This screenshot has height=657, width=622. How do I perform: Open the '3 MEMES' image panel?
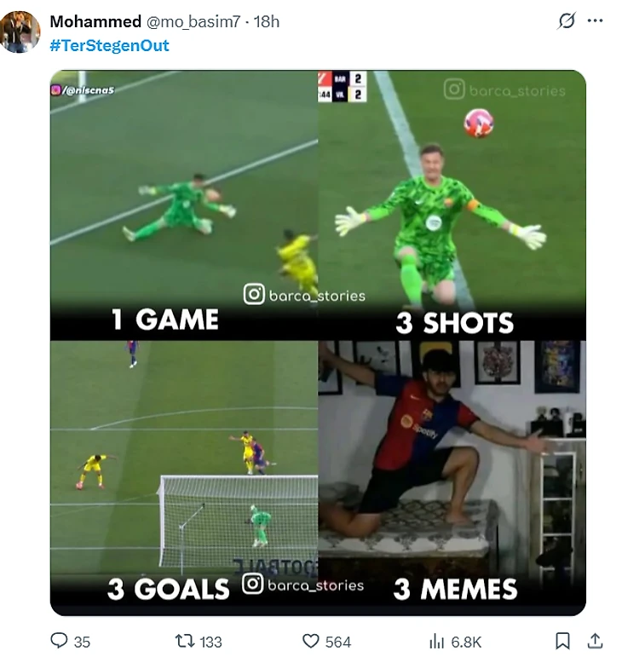coord(452,477)
